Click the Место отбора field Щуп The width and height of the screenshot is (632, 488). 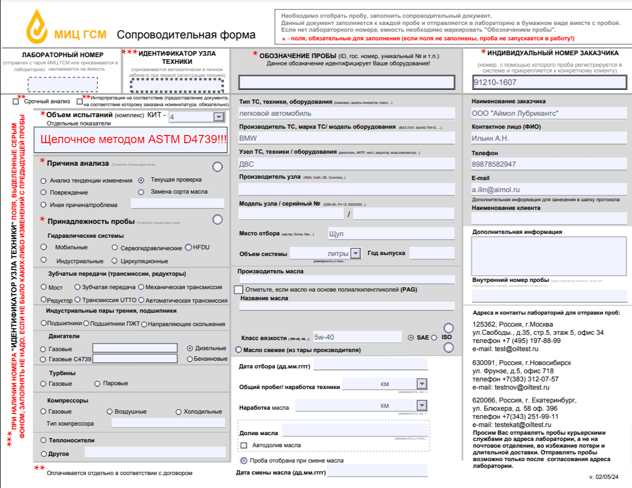point(391,233)
